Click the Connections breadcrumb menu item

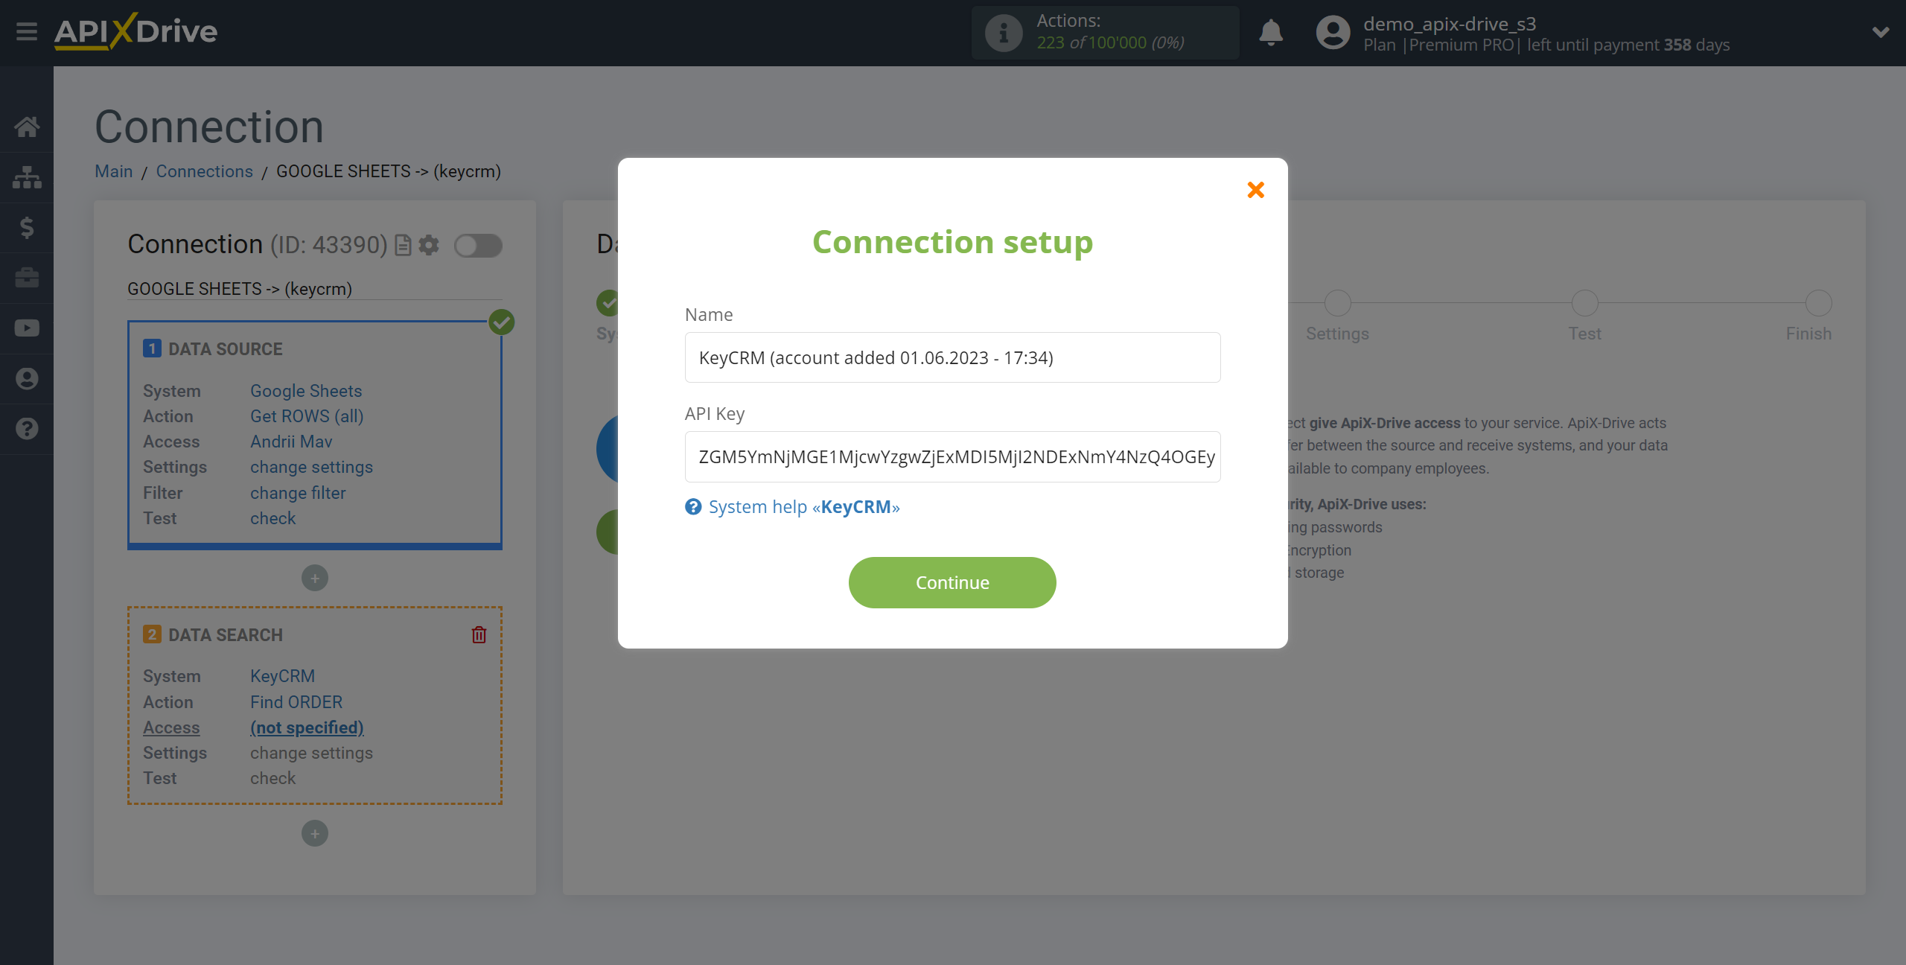[x=203, y=171]
